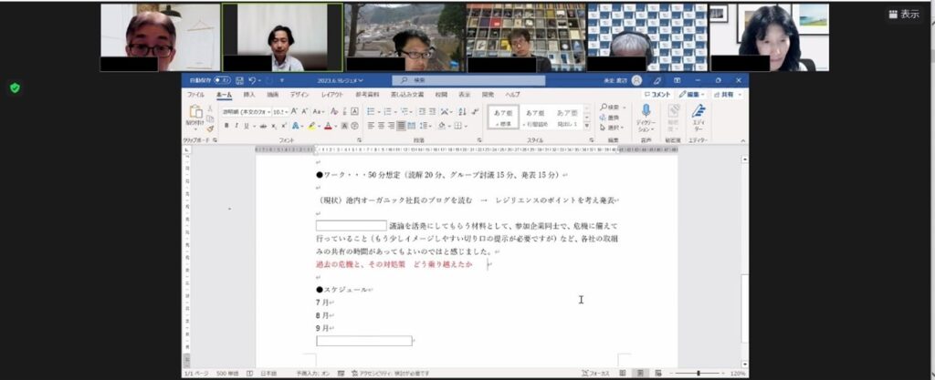Click the account profile avatar icon
Viewport: 935px width, 380px height.
tap(636, 80)
